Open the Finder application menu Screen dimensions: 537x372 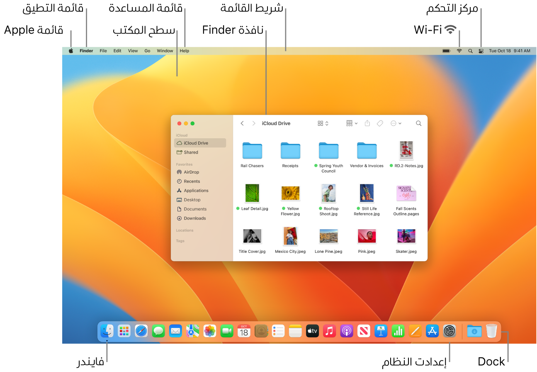coord(86,51)
